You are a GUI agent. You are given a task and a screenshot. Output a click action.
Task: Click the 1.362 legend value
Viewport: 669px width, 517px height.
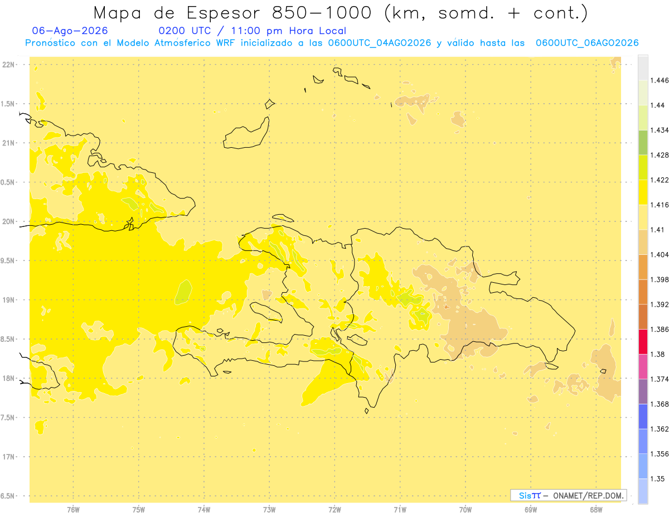pos(660,429)
